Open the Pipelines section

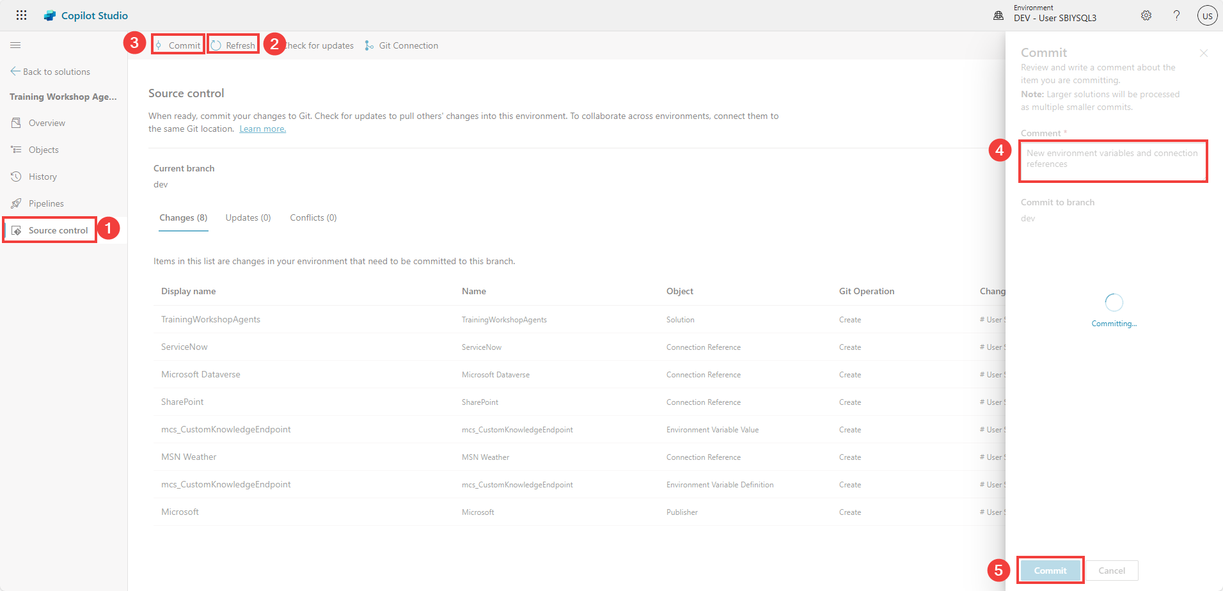(46, 203)
